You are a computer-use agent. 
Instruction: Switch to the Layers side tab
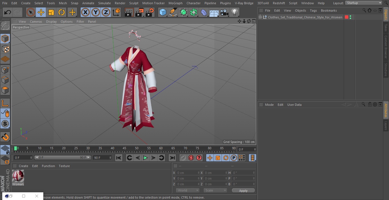pos(386,125)
